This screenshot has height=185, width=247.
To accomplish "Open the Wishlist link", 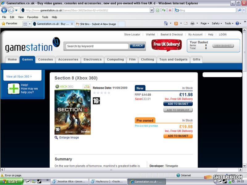I will click(x=150, y=35).
